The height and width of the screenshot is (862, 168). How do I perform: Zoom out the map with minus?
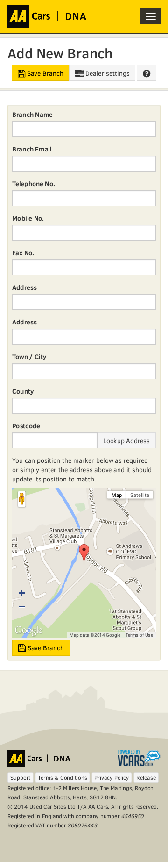click(21, 606)
